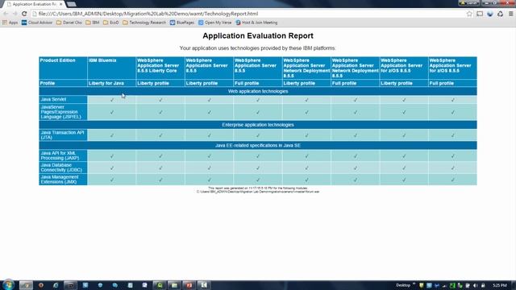The image size is (516, 290).
Task: Click the Java Database Connectivity (JDBC) row label
Action: pos(63,168)
